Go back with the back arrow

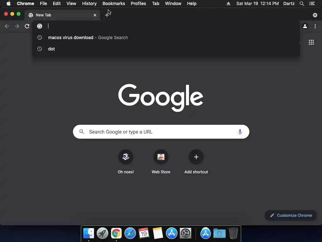coord(7,26)
